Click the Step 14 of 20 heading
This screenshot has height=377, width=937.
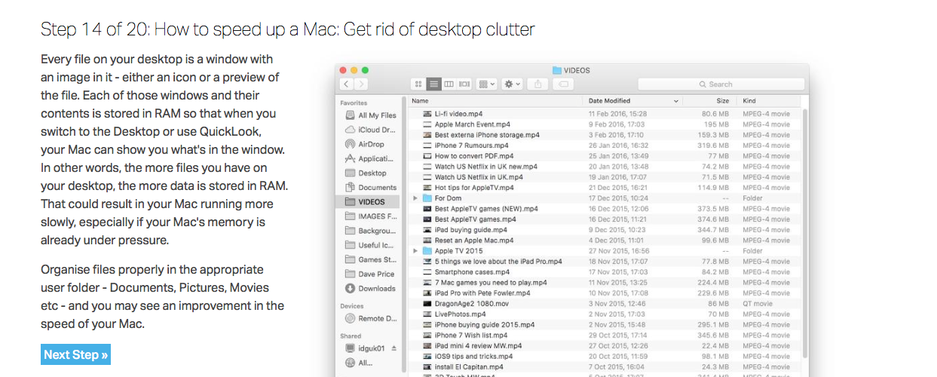(x=288, y=29)
